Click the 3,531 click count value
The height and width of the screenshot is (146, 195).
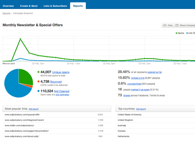tap(100, 115)
